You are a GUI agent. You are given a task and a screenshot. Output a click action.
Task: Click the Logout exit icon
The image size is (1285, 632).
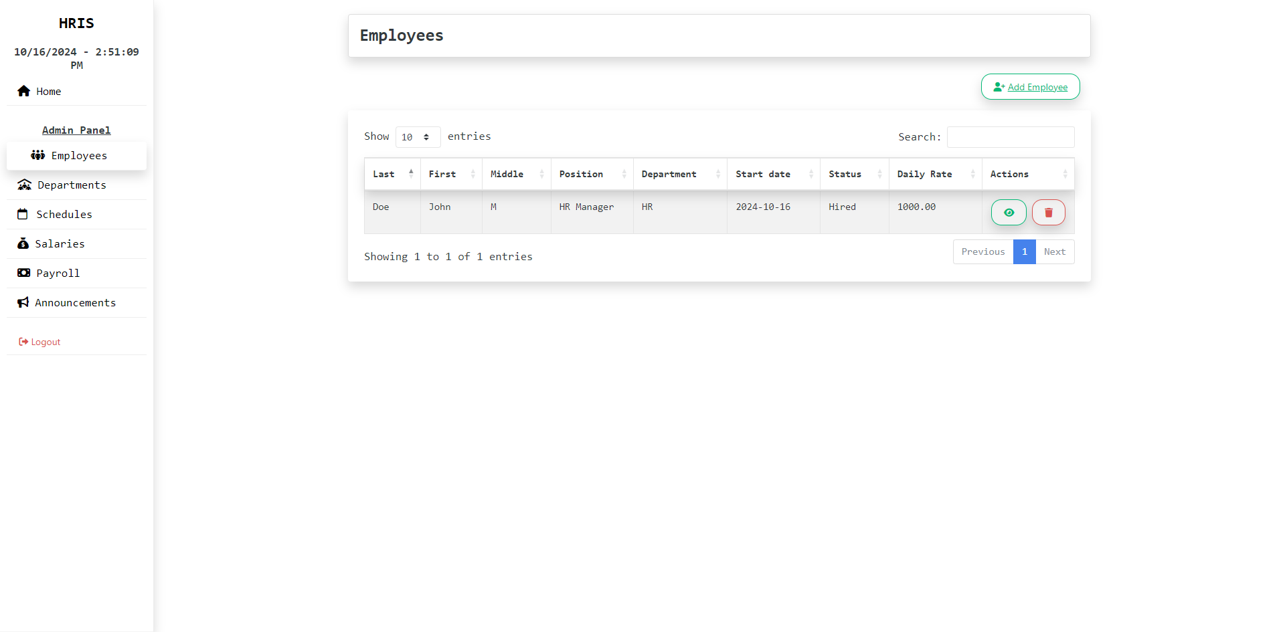23,341
